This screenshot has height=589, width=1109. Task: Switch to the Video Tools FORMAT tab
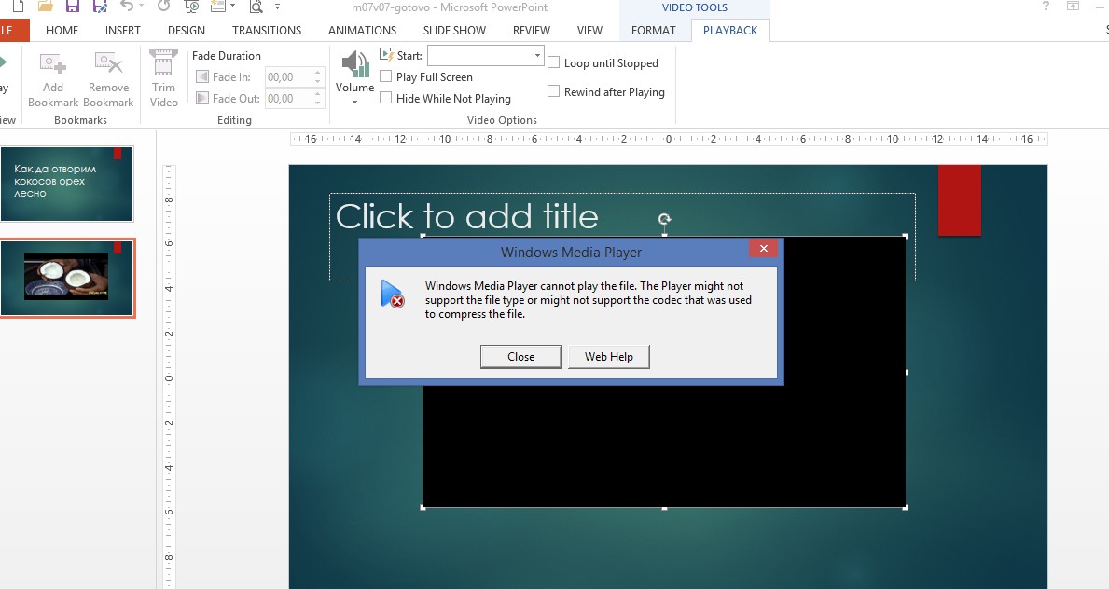654,31
